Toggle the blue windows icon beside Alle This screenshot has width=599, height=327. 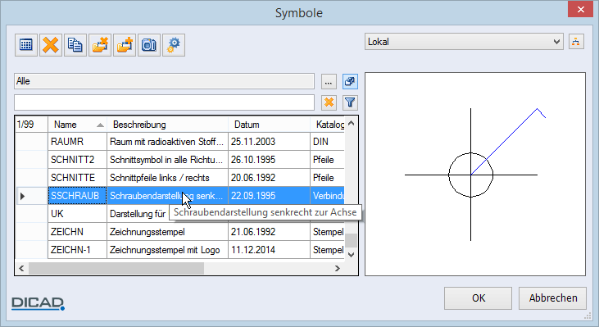click(350, 81)
